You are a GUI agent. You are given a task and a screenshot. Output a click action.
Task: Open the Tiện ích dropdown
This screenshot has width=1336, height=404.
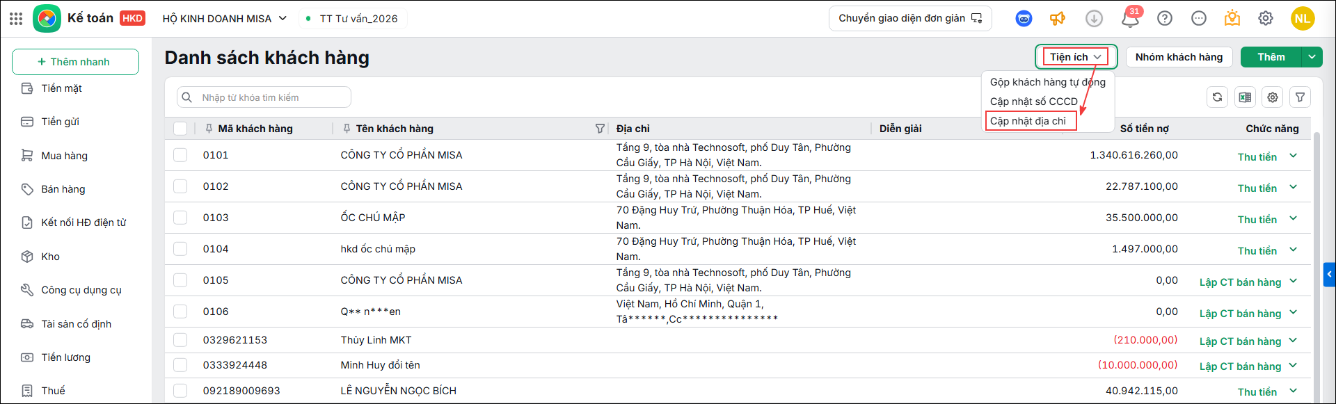tap(1076, 57)
